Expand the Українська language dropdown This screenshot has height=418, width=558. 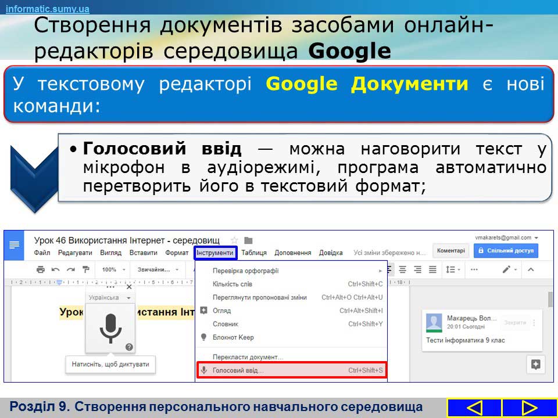[x=109, y=298]
